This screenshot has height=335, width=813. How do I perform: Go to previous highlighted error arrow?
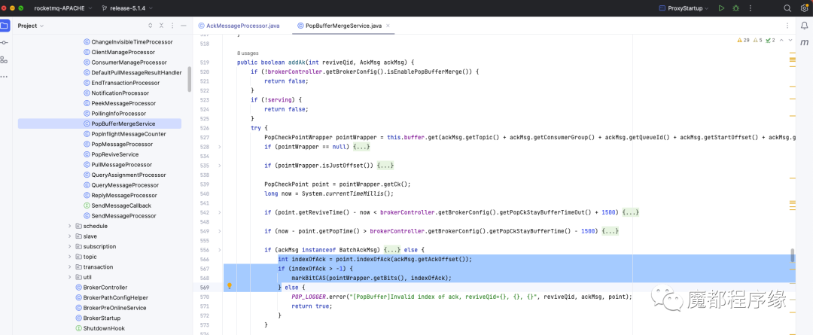pyautogui.click(x=782, y=40)
